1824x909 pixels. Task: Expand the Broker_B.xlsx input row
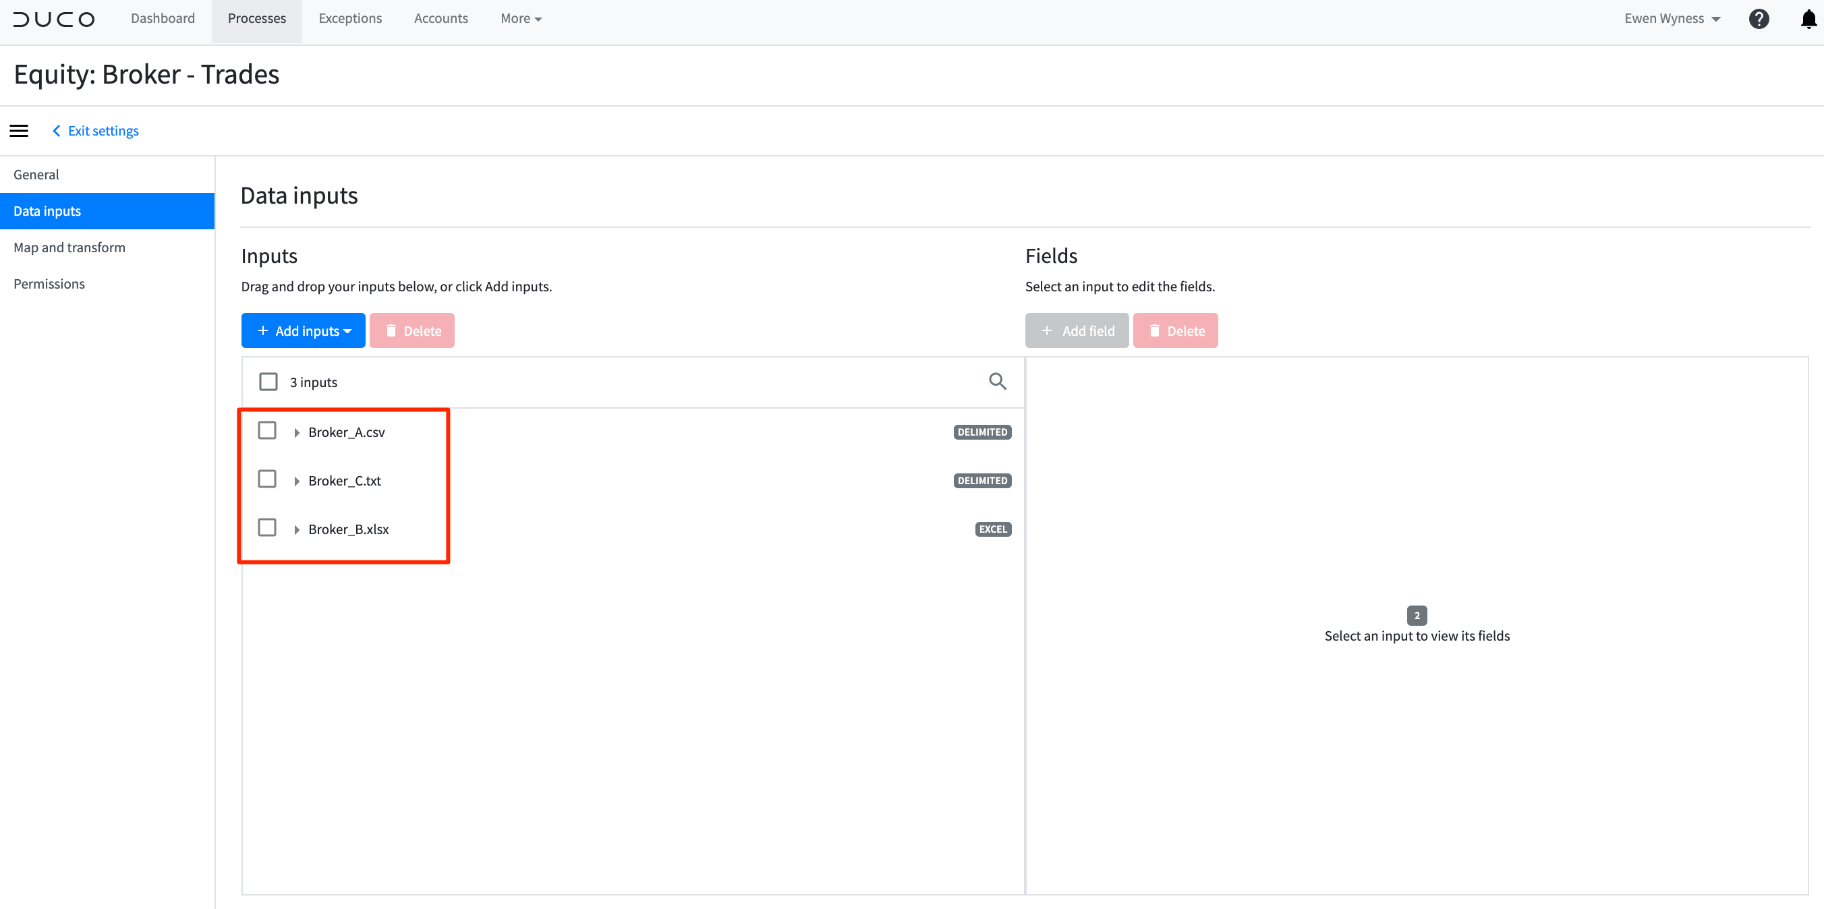click(297, 529)
